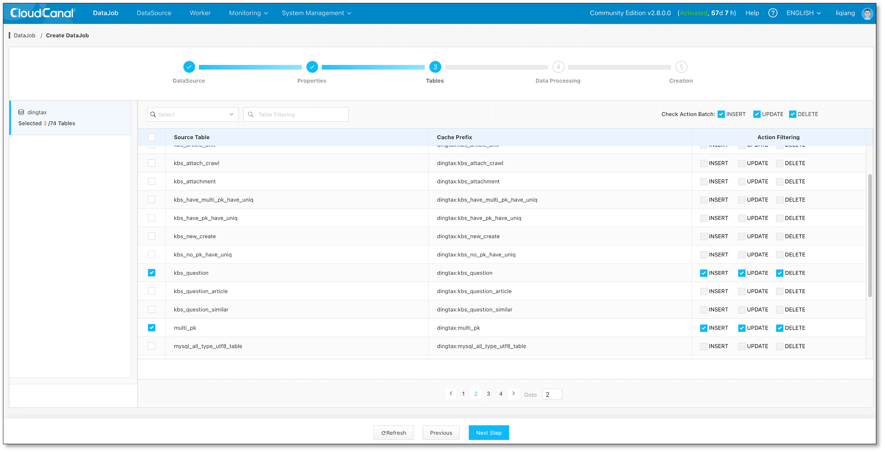Click the CloudCanal logo
The image size is (885, 452).
click(42, 13)
